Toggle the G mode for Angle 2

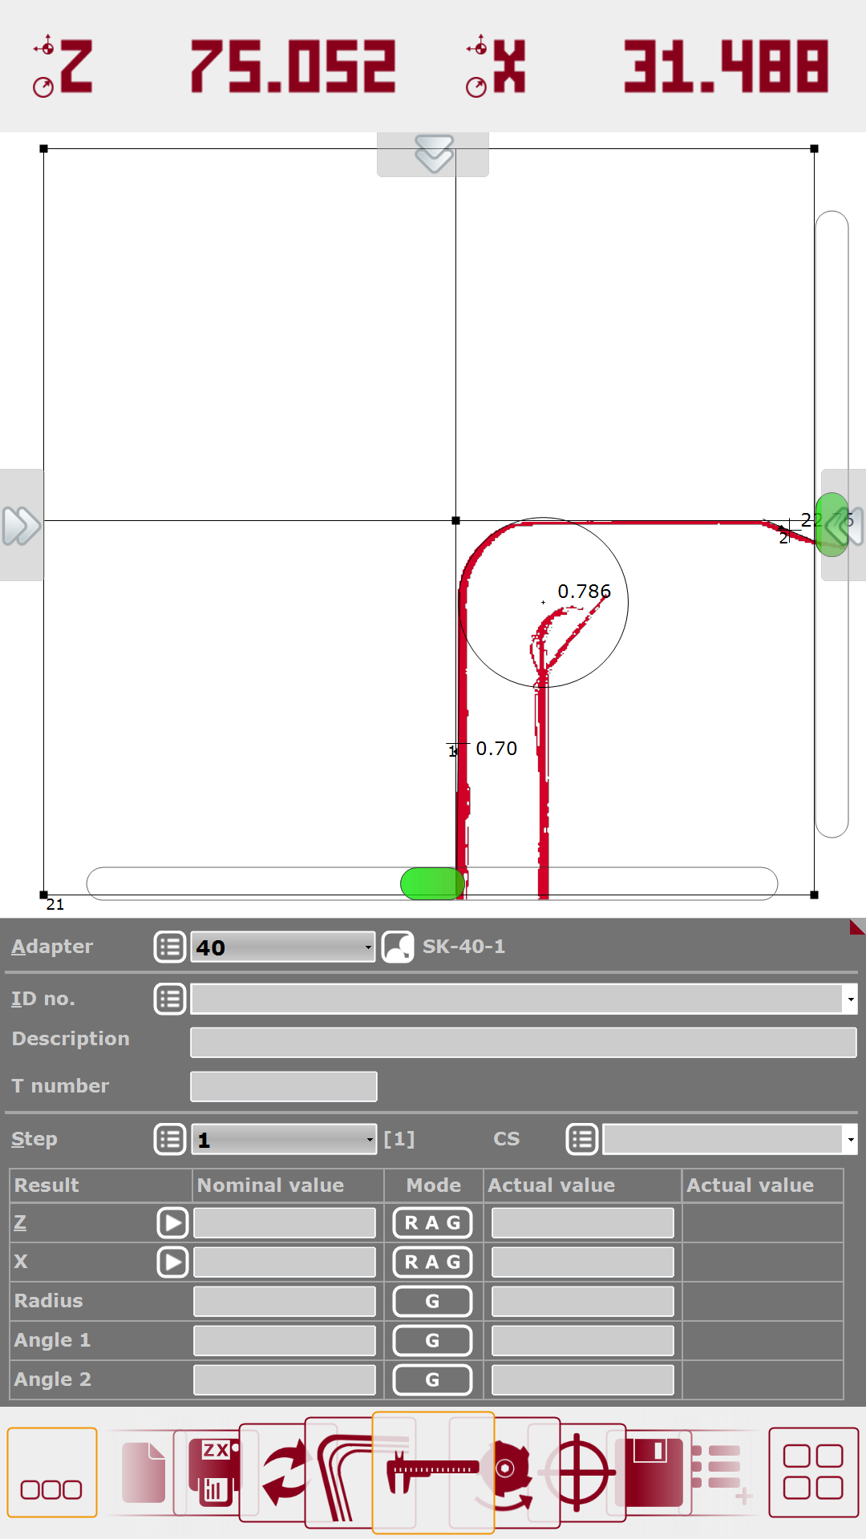click(432, 1379)
